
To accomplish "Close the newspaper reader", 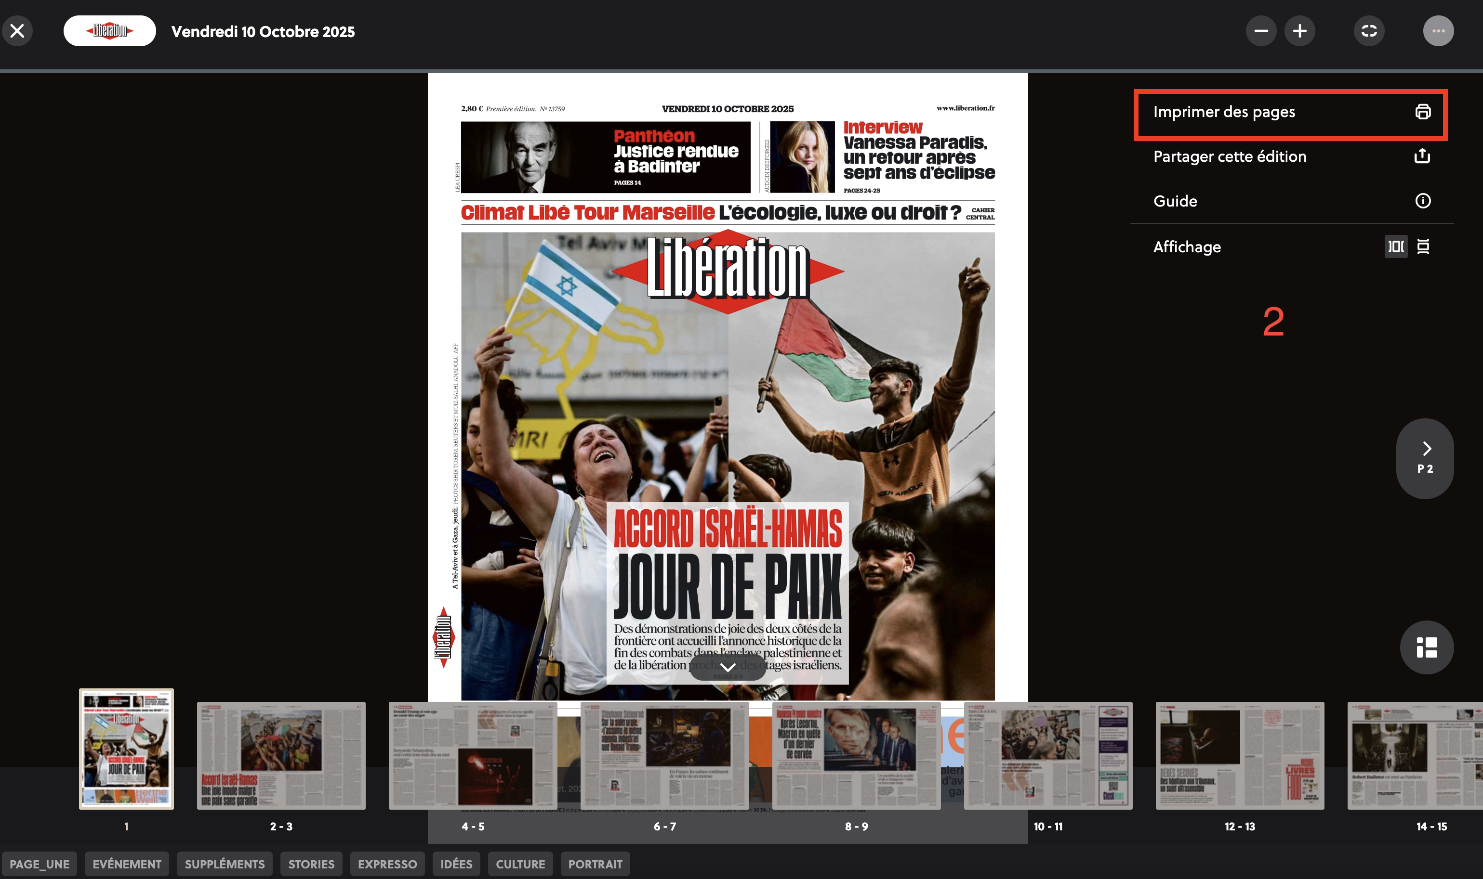I will 17,31.
